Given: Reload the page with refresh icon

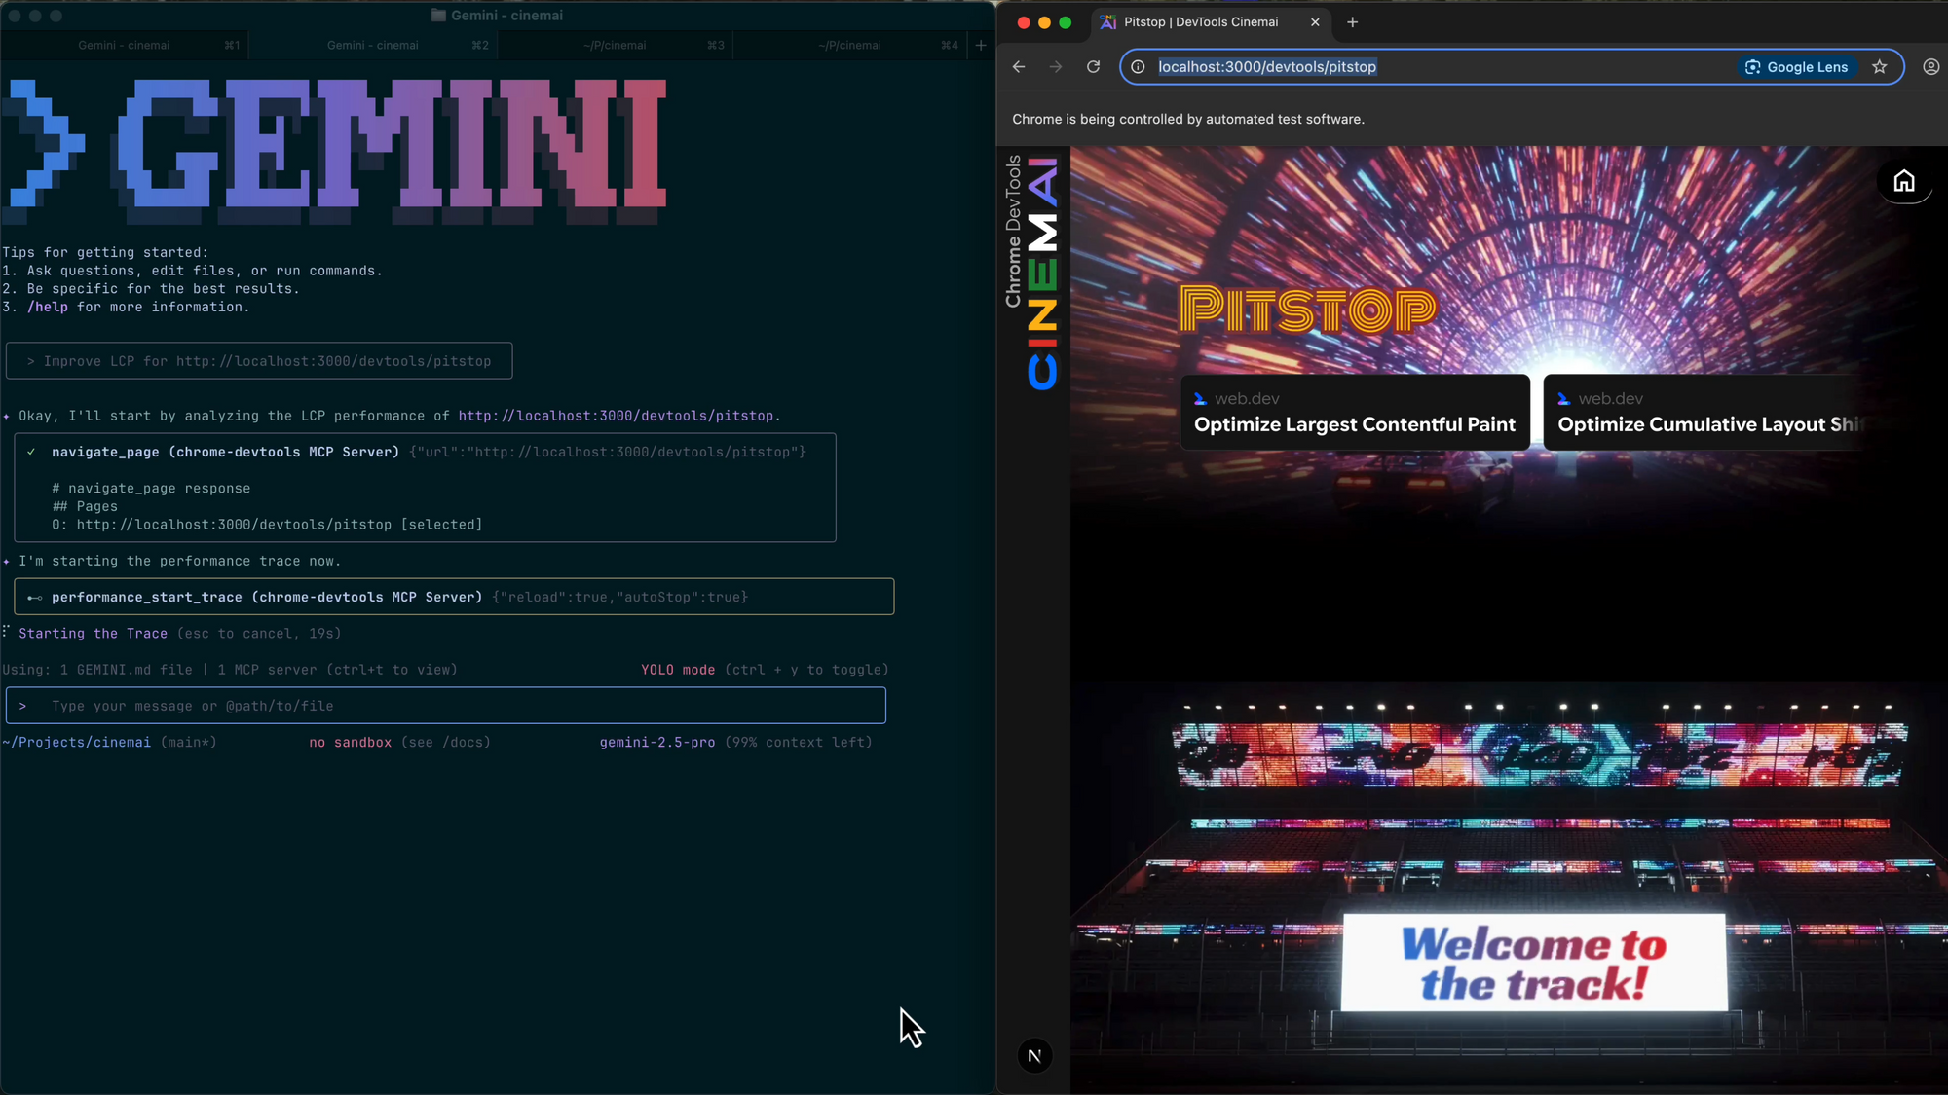Looking at the screenshot, I should click(1093, 67).
